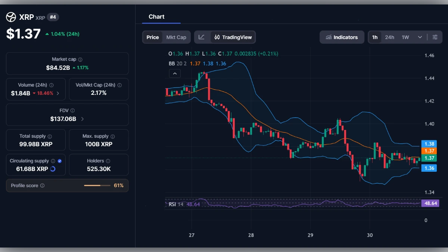Click the 1.46 price axis label
The height and width of the screenshot is (252, 448).
click(429, 55)
